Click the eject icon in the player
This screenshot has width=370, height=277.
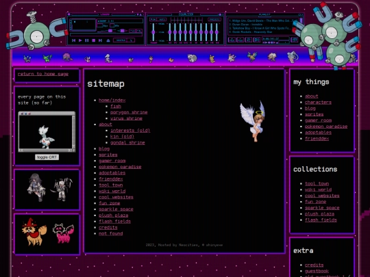108,40
